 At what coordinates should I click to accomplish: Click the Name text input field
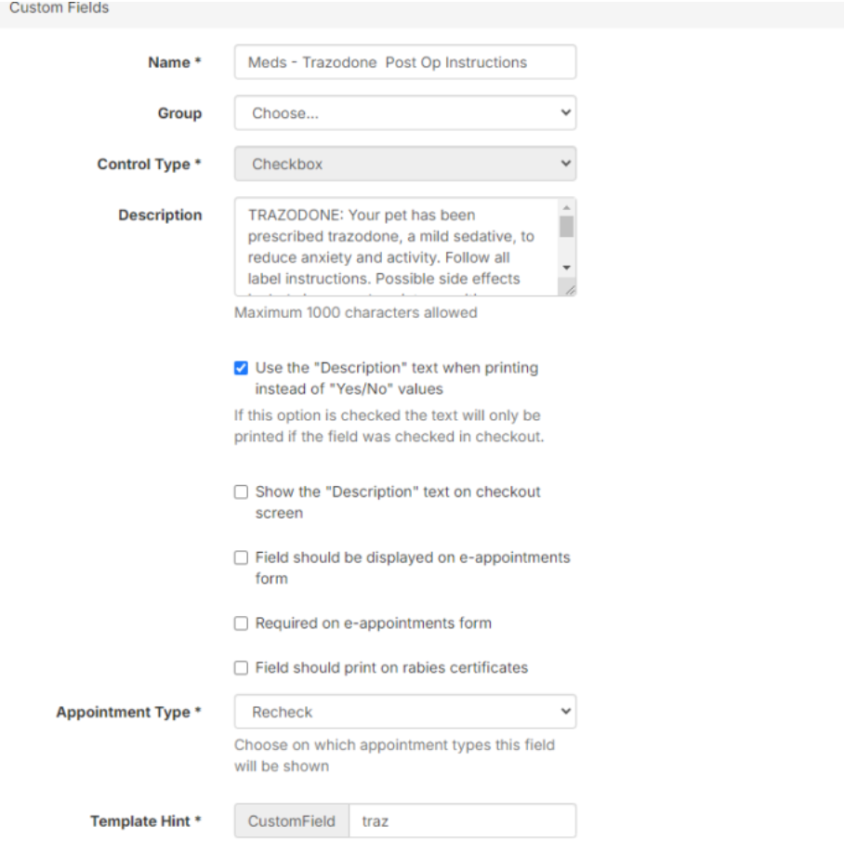(404, 62)
